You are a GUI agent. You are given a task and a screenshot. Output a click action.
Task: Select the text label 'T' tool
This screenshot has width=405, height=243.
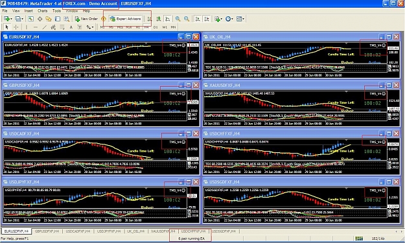click(x=80, y=27)
